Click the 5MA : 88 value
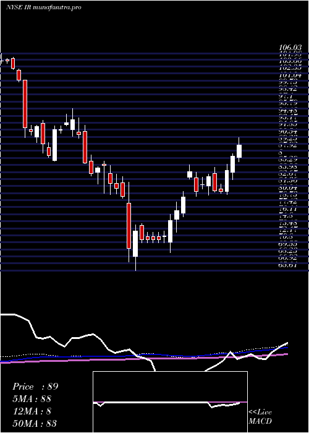The height and width of the screenshot is (433, 309). (x=32, y=399)
